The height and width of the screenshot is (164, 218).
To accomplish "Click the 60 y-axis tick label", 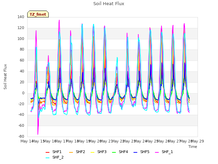I will pos(22,60).
